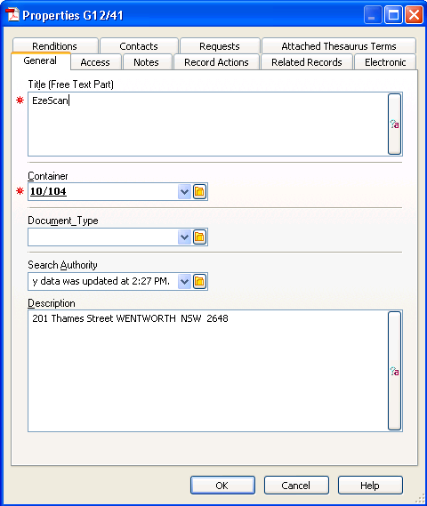Image resolution: width=427 pixels, height=506 pixels.
Task: Switch to the Notes tab
Action: point(147,62)
